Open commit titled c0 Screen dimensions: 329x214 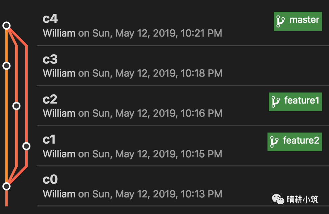pos(50,179)
